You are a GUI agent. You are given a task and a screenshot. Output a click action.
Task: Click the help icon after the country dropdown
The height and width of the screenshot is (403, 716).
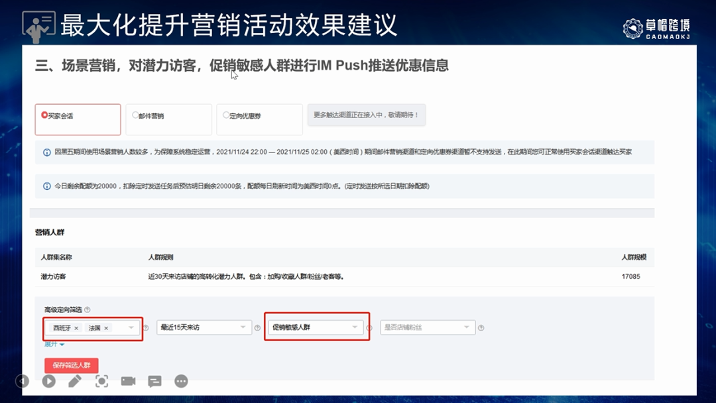point(146,327)
